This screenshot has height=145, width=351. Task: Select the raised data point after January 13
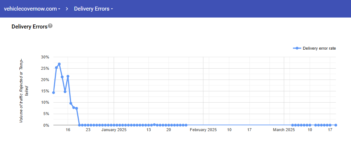pos(154,125)
